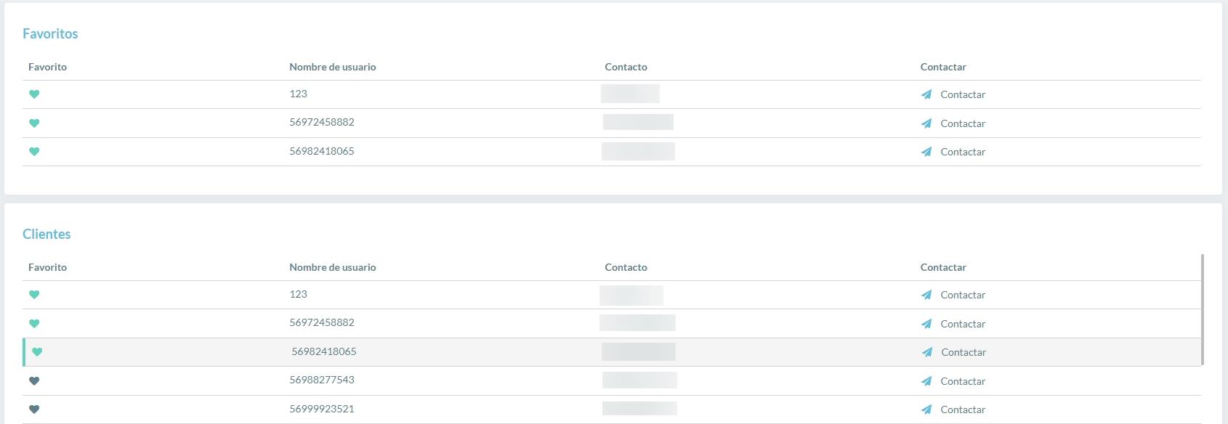Click paper plane icon for 123 in Clientes
This screenshot has height=424, width=1228.
(926, 295)
